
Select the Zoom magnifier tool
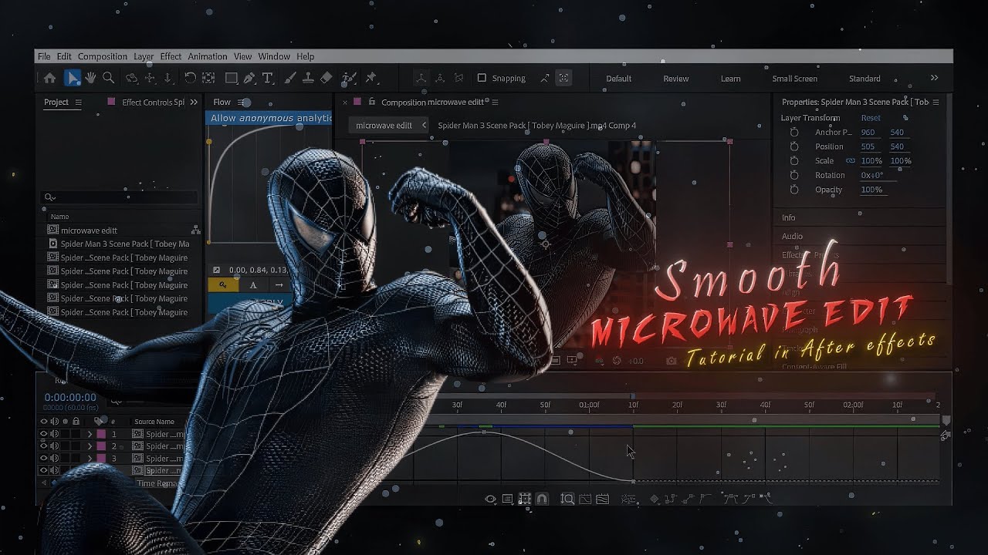coord(109,78)
